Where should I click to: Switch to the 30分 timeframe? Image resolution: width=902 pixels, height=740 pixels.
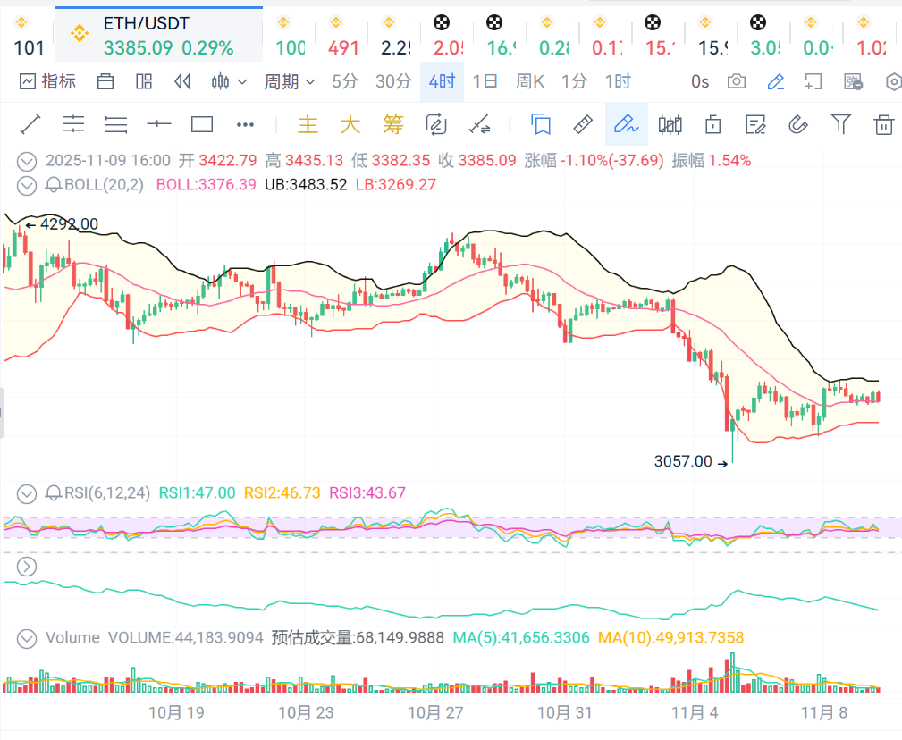(x=393, y=82)
